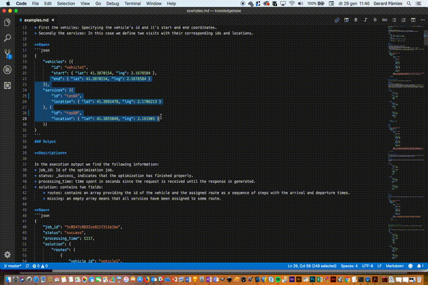
Task: Click Wi-Fi icon in menu bar
Action: [x=292, y=4]
